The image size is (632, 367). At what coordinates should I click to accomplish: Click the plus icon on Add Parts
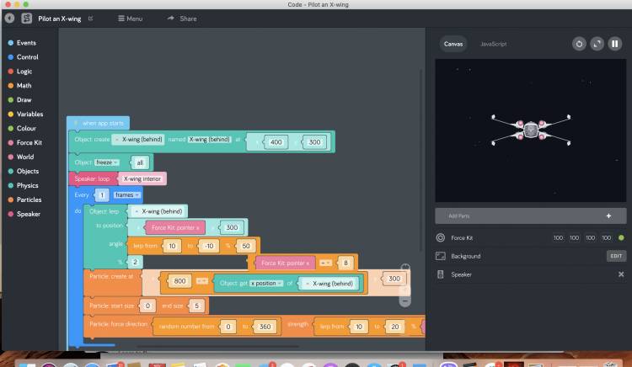(x=608, y=216)
